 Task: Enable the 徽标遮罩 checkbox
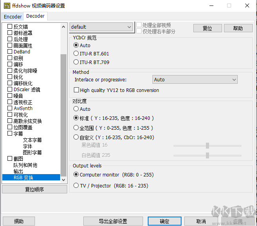coord(10,33)
